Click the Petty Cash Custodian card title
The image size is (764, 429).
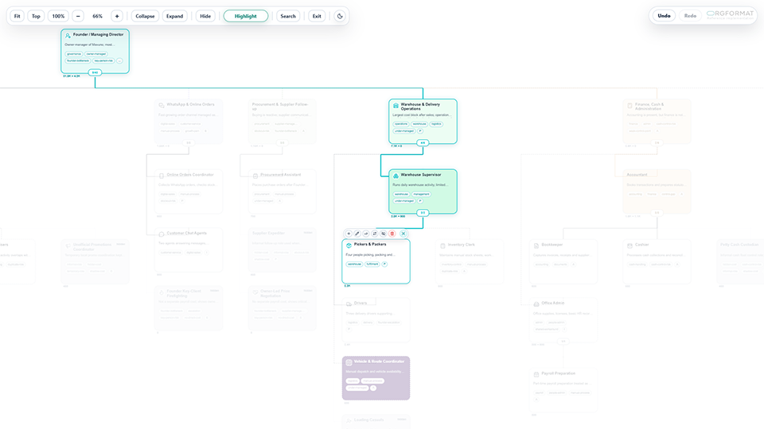[x=739, y=245]
